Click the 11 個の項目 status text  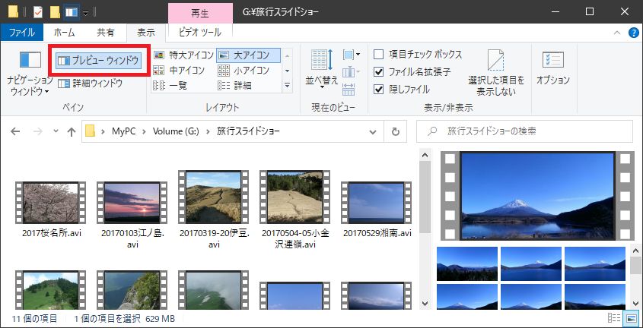click(x=34, y=318)
